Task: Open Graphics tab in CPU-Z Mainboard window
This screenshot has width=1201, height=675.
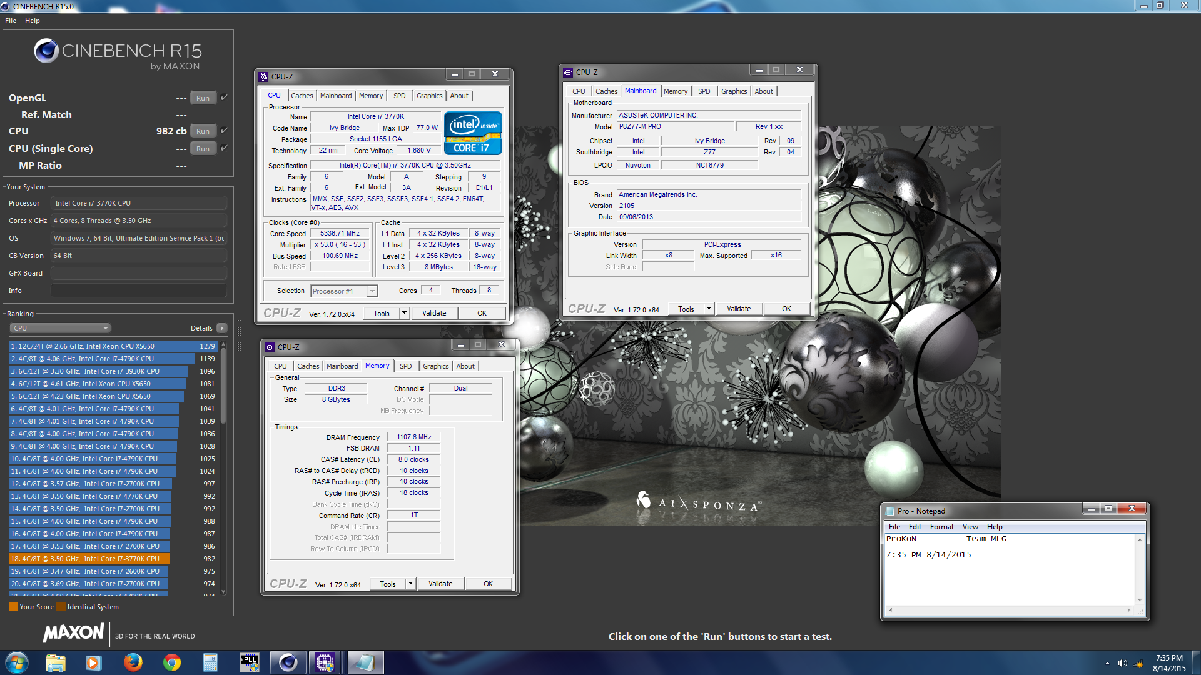Action: click(x=734, y=91)
